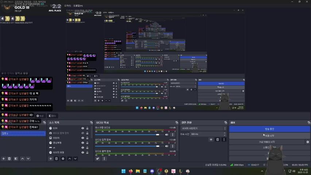311x175 pixels.
Task: Add a new source in the 소스 목록 panel
Action: pyautogui.click(x=51, y=159)
